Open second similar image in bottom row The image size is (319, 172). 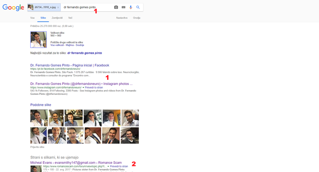(x=57, y=136)
